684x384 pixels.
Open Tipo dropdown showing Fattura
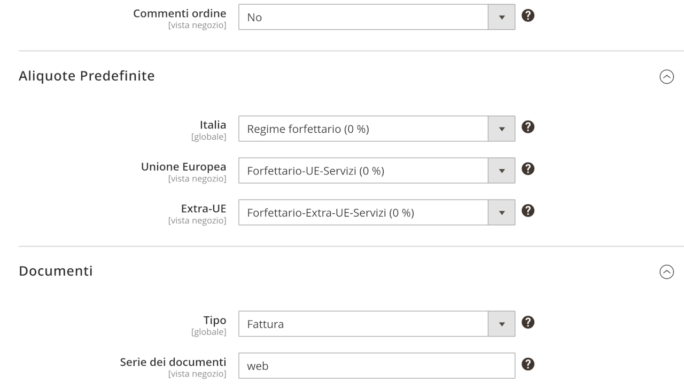(376, 324)
